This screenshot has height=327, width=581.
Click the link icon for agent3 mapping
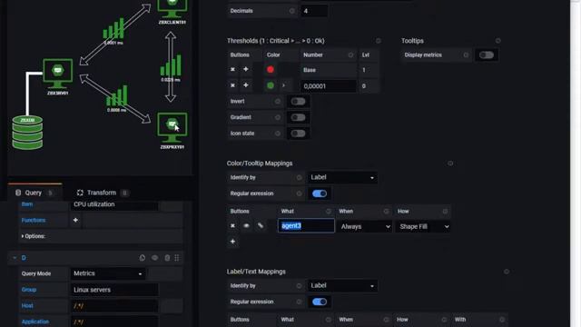point(261,226)
